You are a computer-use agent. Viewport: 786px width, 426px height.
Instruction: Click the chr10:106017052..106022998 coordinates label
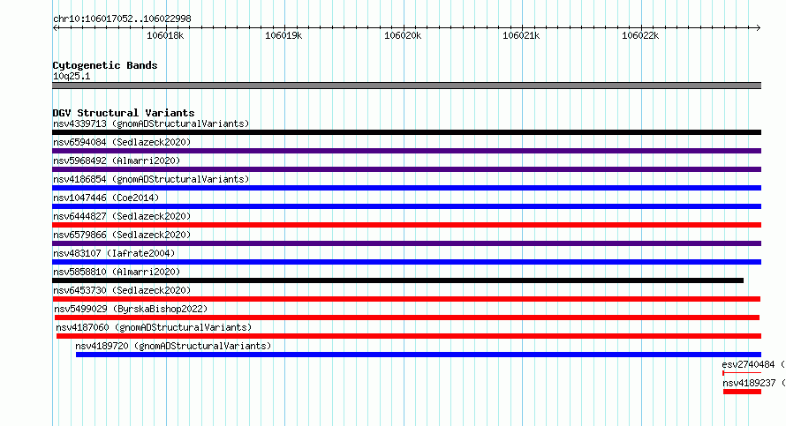pos(122,19)
